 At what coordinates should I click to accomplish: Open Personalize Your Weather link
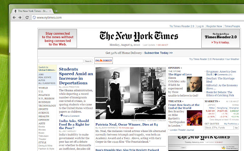(226, 59)
